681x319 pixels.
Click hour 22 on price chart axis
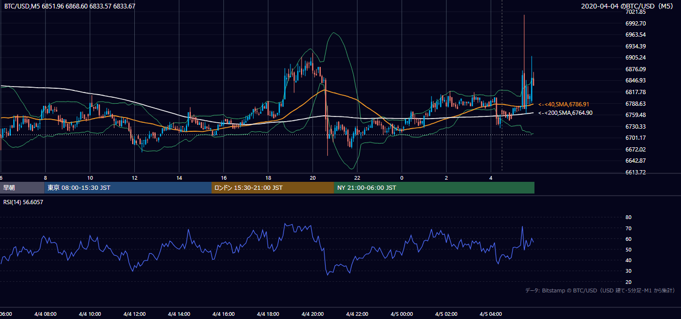358,178
